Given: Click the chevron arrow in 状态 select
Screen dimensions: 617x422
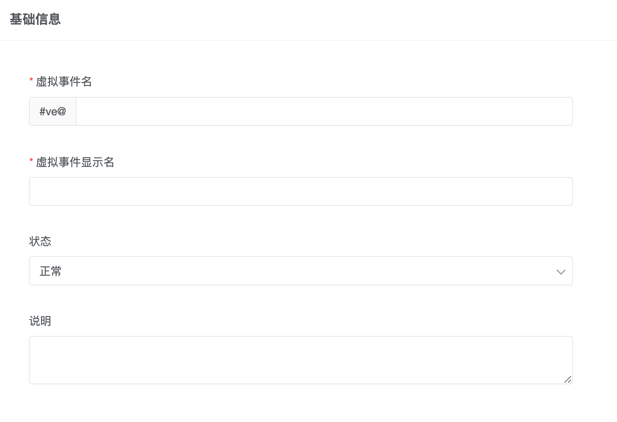Looking at the screenshot, I should (561, 272).
